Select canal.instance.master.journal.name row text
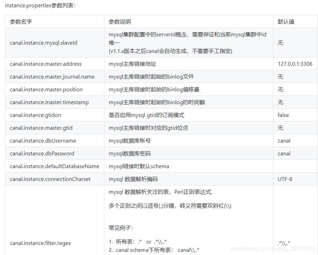The image size is (318, 255). click(x=52, y=77)
